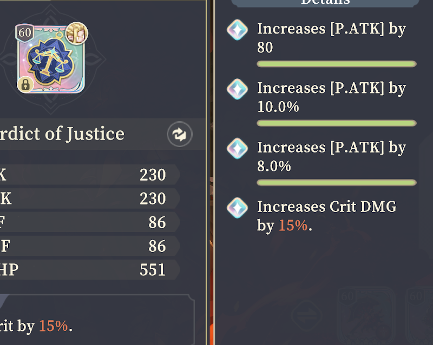This screenshot has height=345, width=433.
Task: Click the Increases Crit DMG by 15% text
Action: pyautogui.click(x=327, y=216)
